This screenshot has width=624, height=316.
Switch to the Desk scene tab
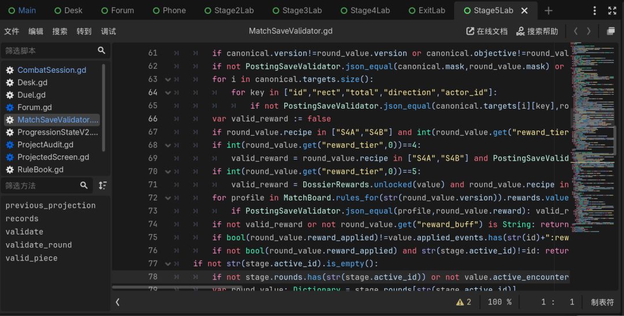tap(68, 10)
